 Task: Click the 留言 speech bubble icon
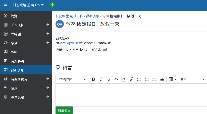[58, 67]
